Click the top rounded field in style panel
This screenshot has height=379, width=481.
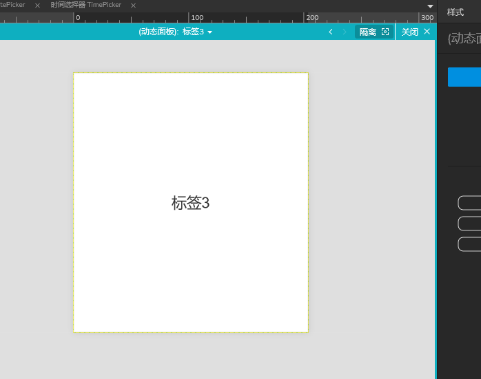(x=469, y=203)
